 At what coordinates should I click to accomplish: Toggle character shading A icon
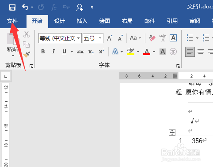163,52
